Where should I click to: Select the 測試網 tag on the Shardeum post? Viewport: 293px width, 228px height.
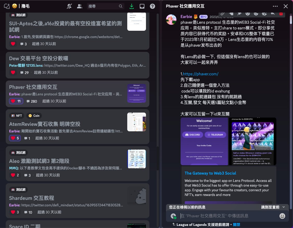point(18,190)
